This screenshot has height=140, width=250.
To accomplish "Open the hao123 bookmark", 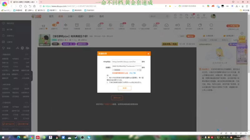I will coord(6,10).
